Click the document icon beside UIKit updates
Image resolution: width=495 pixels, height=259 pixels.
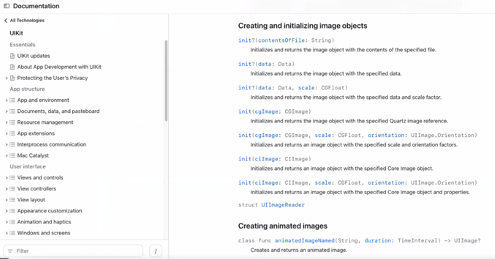pyautogui.click(x=13, y=56)
